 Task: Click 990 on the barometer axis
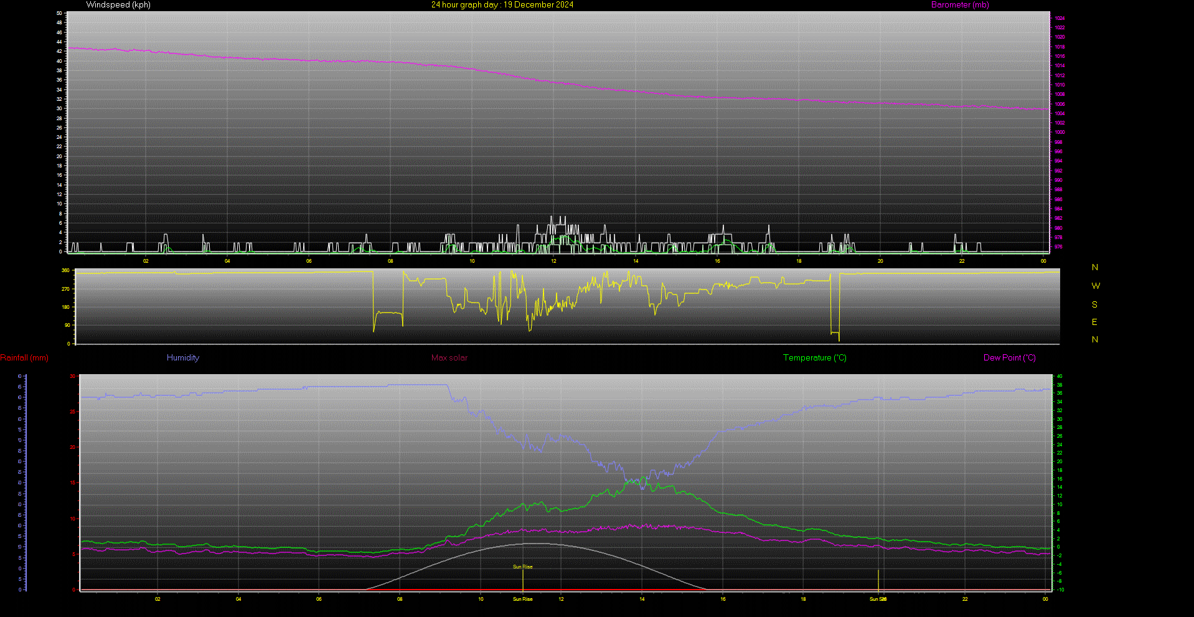(1058, 180)
